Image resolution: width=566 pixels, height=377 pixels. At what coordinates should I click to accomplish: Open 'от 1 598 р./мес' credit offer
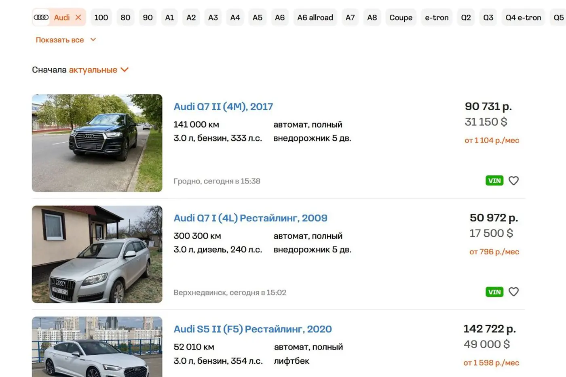[491, 363]
